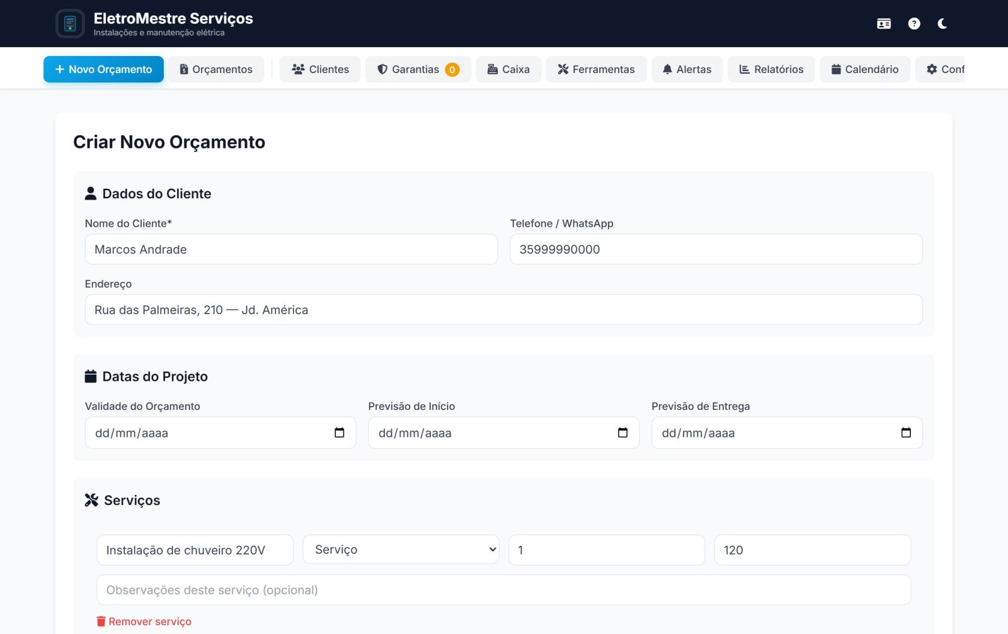
Task: Click the trash icon beside Remover serviço
Action: 101,621
